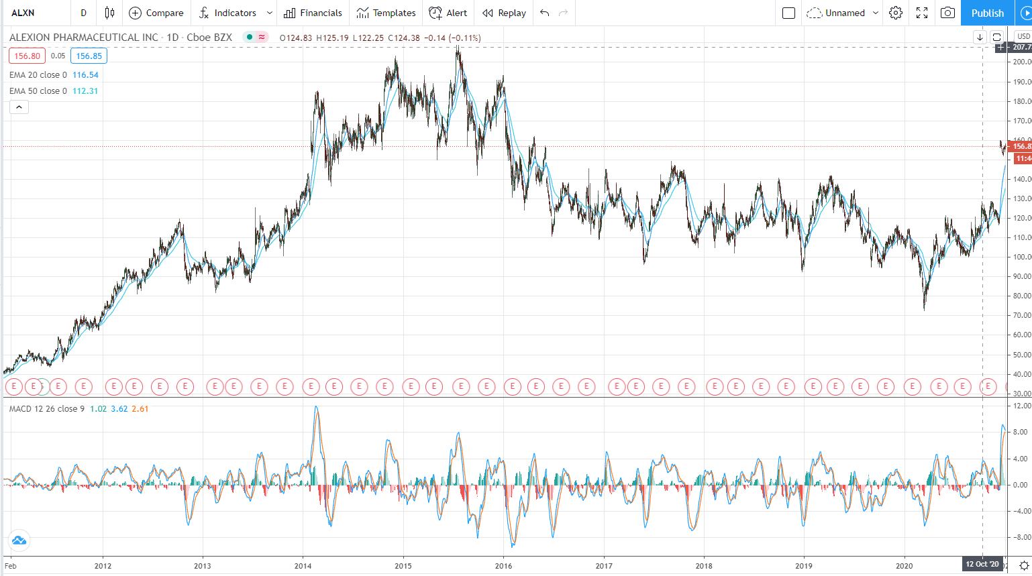
Task: Enter fullscreen mode
Action: tap(922, 13)
